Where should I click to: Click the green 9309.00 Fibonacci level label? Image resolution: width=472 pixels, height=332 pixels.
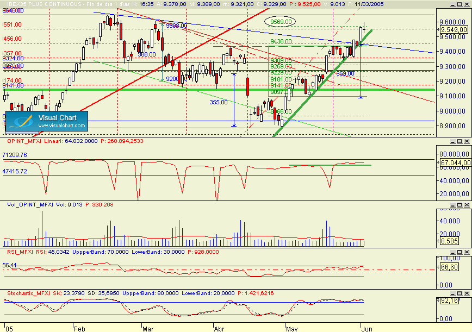coord(281,60)
